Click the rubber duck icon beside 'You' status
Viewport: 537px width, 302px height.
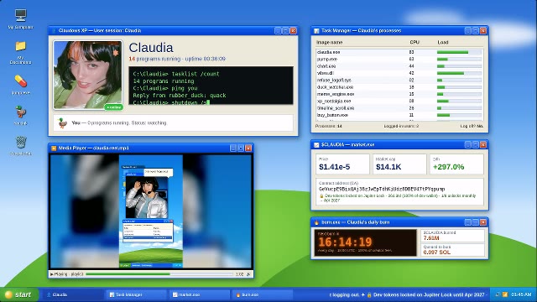(x=62, y=123)
